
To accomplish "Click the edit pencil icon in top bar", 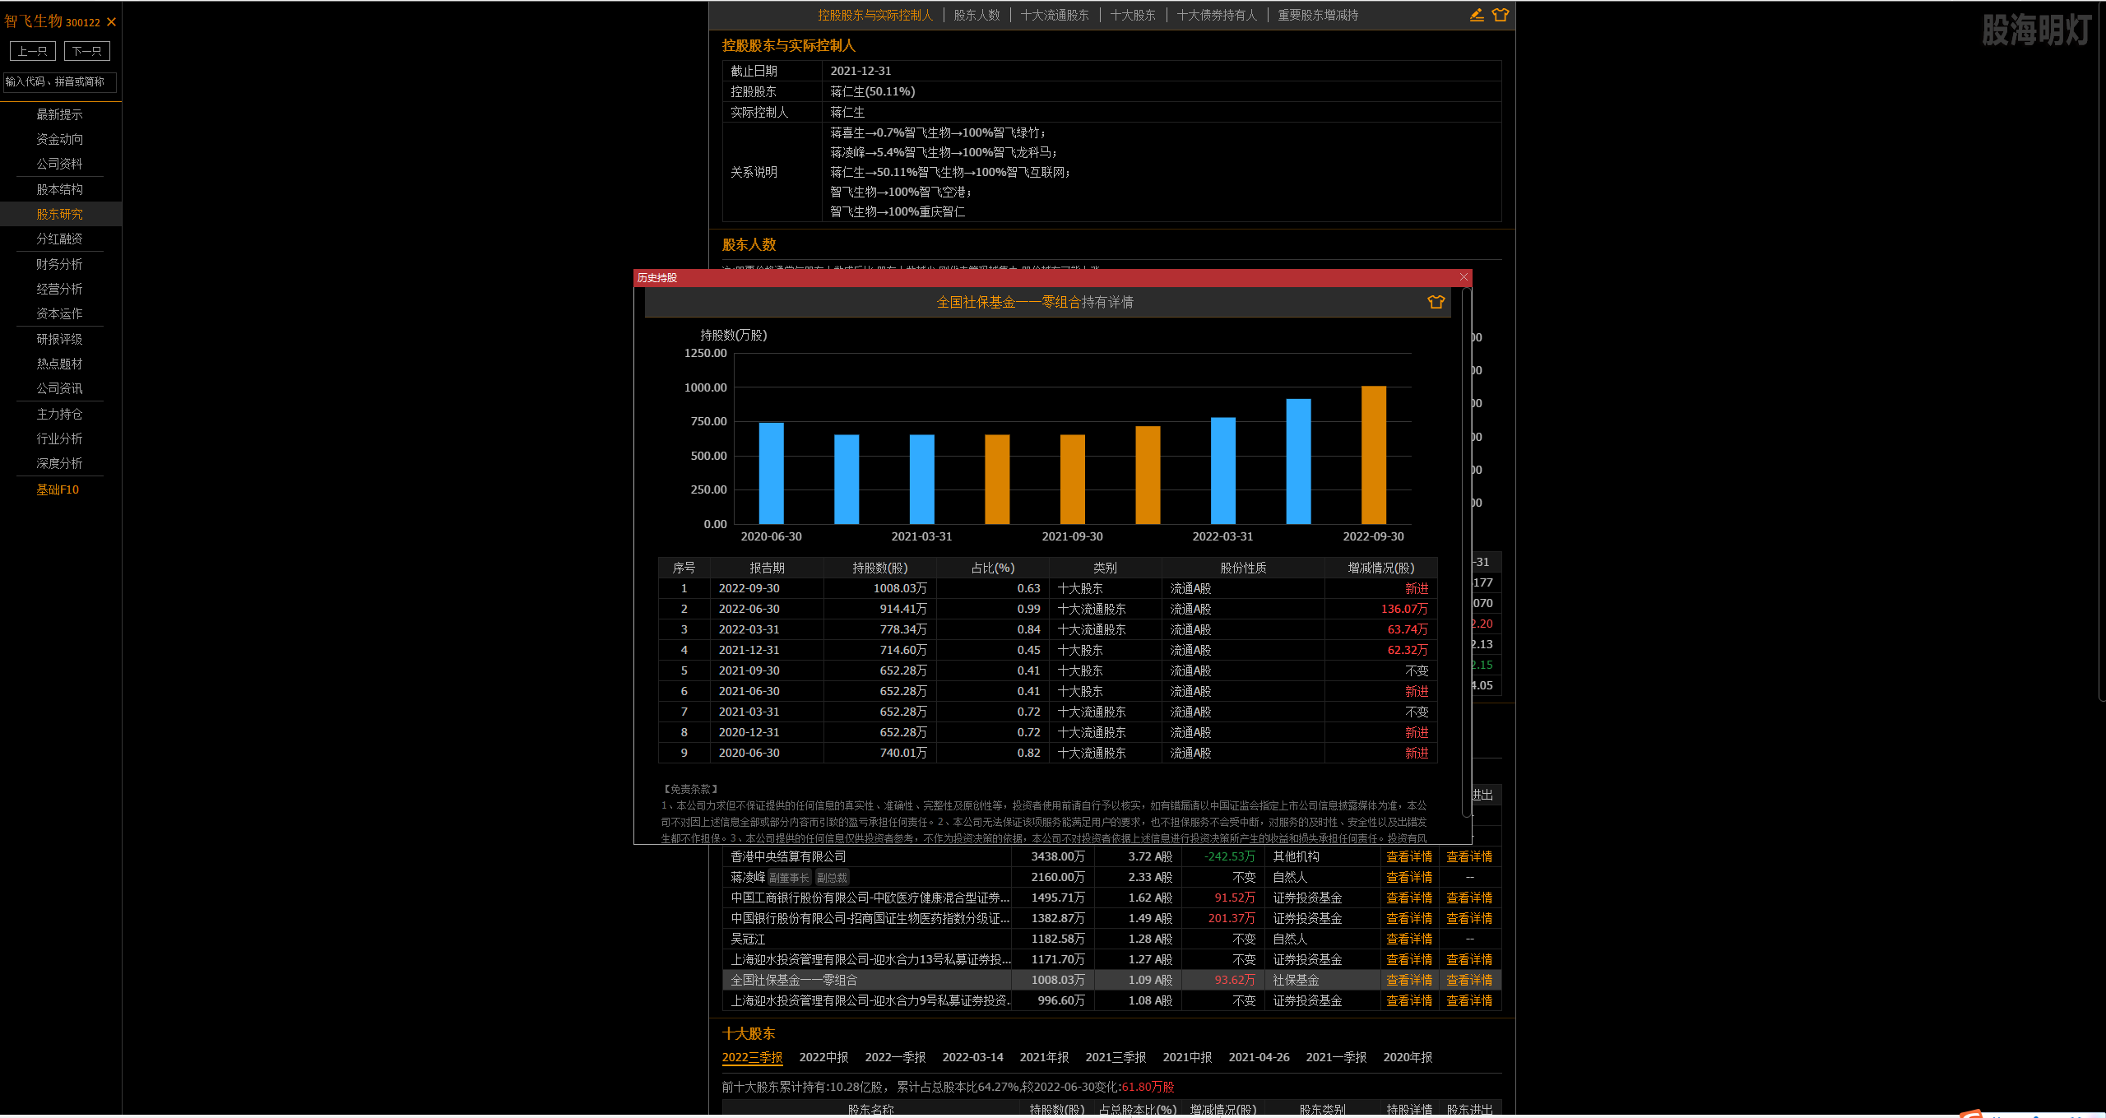I will (x=1477, y=15).
